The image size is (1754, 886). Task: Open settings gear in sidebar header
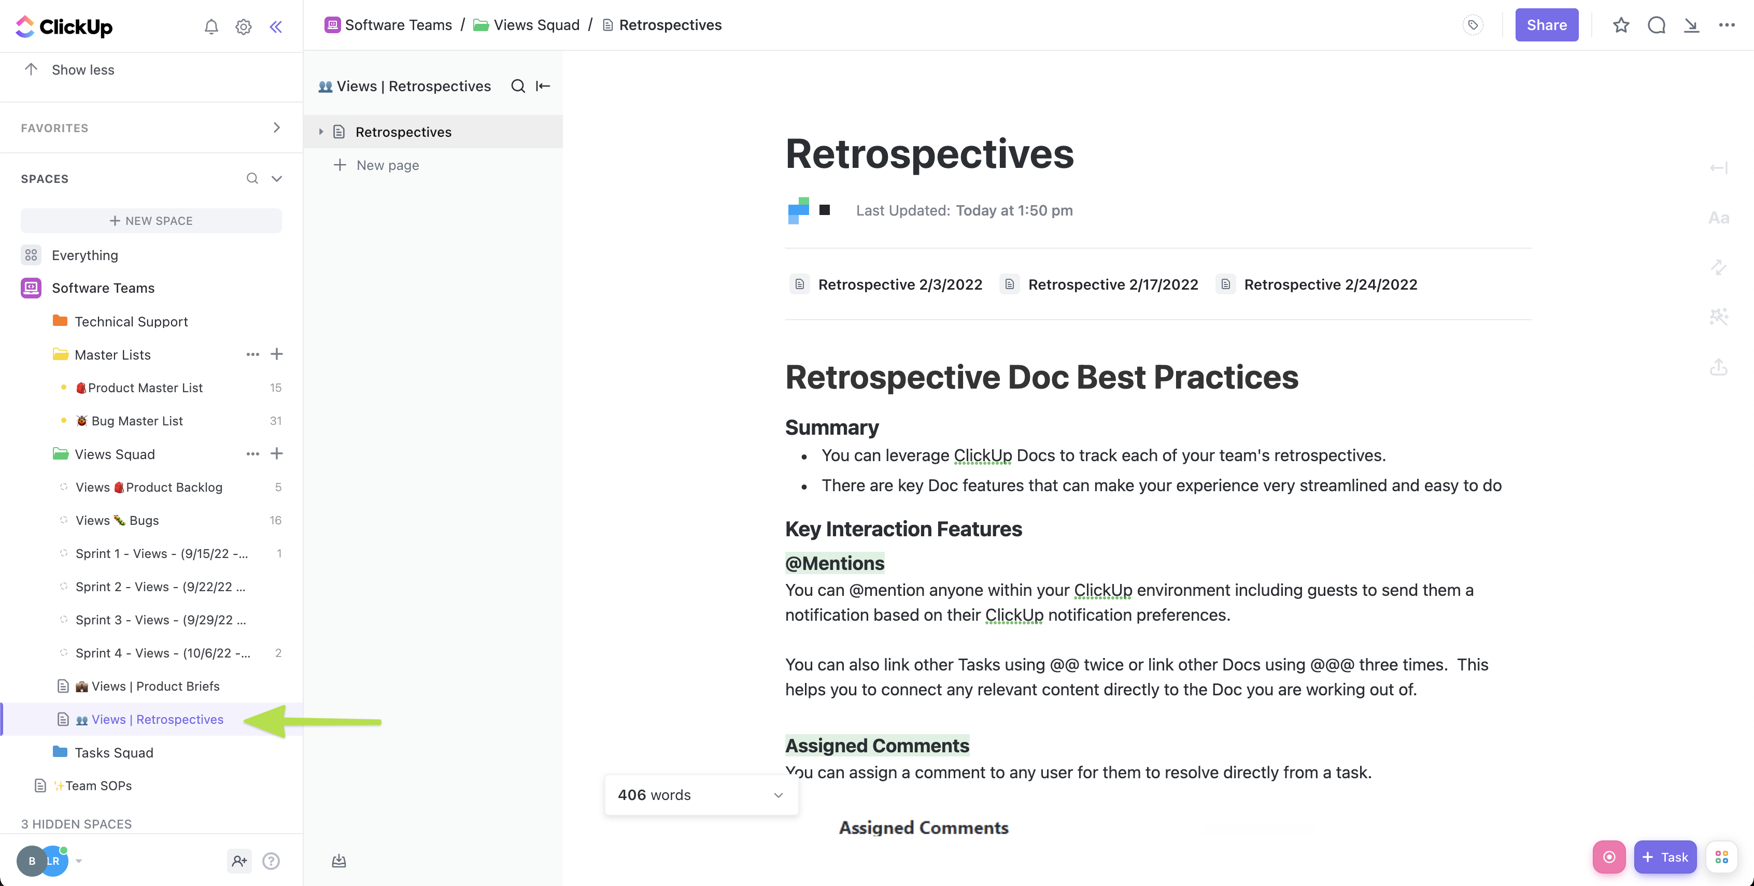[x=243, y=26]
